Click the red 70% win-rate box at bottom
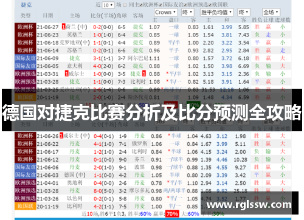This screenshot has width=304, height=220. [x=172, y=214]
